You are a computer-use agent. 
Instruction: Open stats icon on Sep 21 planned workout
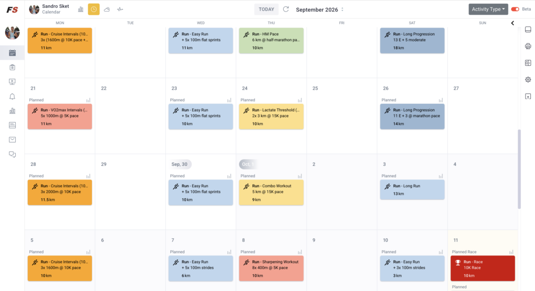pos(88,100)
